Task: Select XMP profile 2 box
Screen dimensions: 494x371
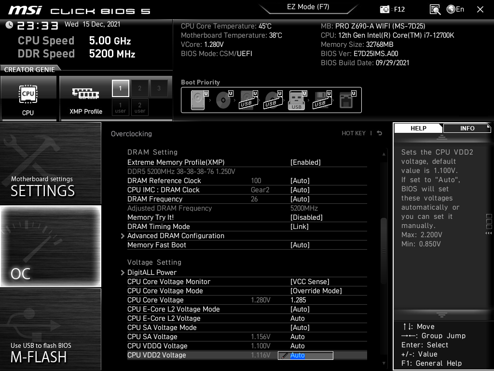Action: tap(139, 88)
